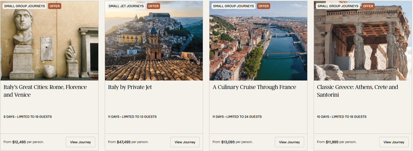
Task: Click Classic Greece: Athens, Crete and Santorini title
Action: (357, 91)
